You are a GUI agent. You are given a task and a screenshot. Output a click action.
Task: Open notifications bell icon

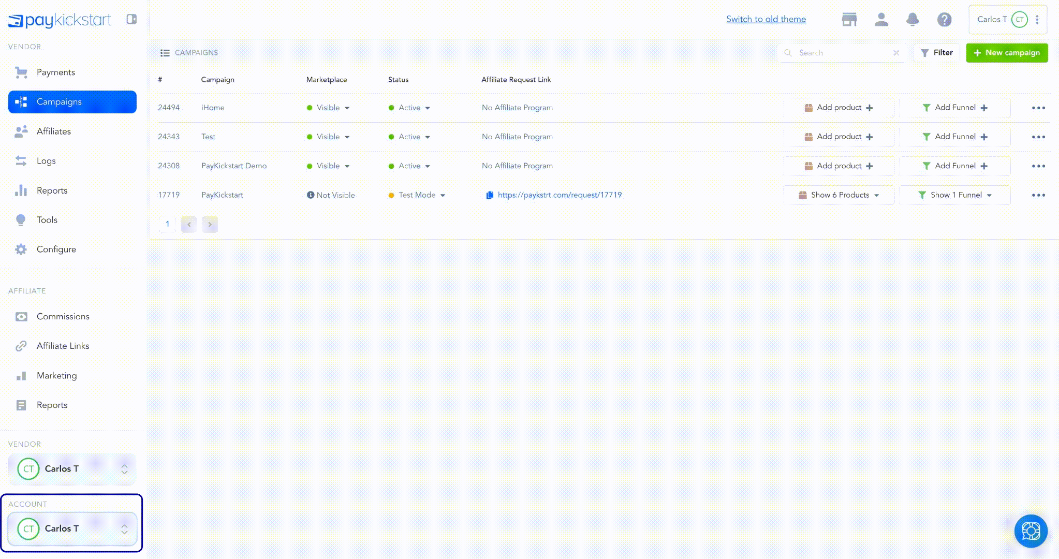tap(913, 20)
